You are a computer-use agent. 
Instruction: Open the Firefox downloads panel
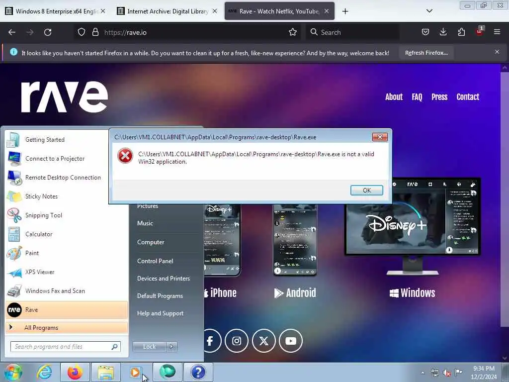tap(443, 32)
